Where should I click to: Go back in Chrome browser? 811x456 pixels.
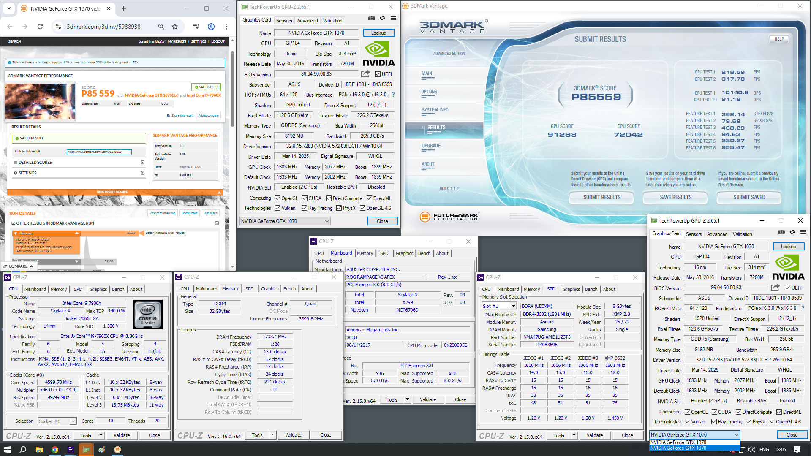(10, 27)
